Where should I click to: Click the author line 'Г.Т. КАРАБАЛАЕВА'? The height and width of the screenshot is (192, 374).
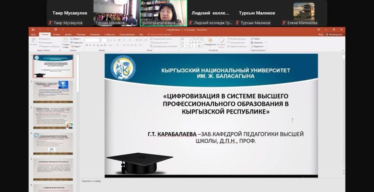[x=172, y=135]
